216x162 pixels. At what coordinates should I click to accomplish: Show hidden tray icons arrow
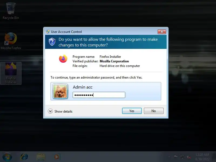coord(169,157)
